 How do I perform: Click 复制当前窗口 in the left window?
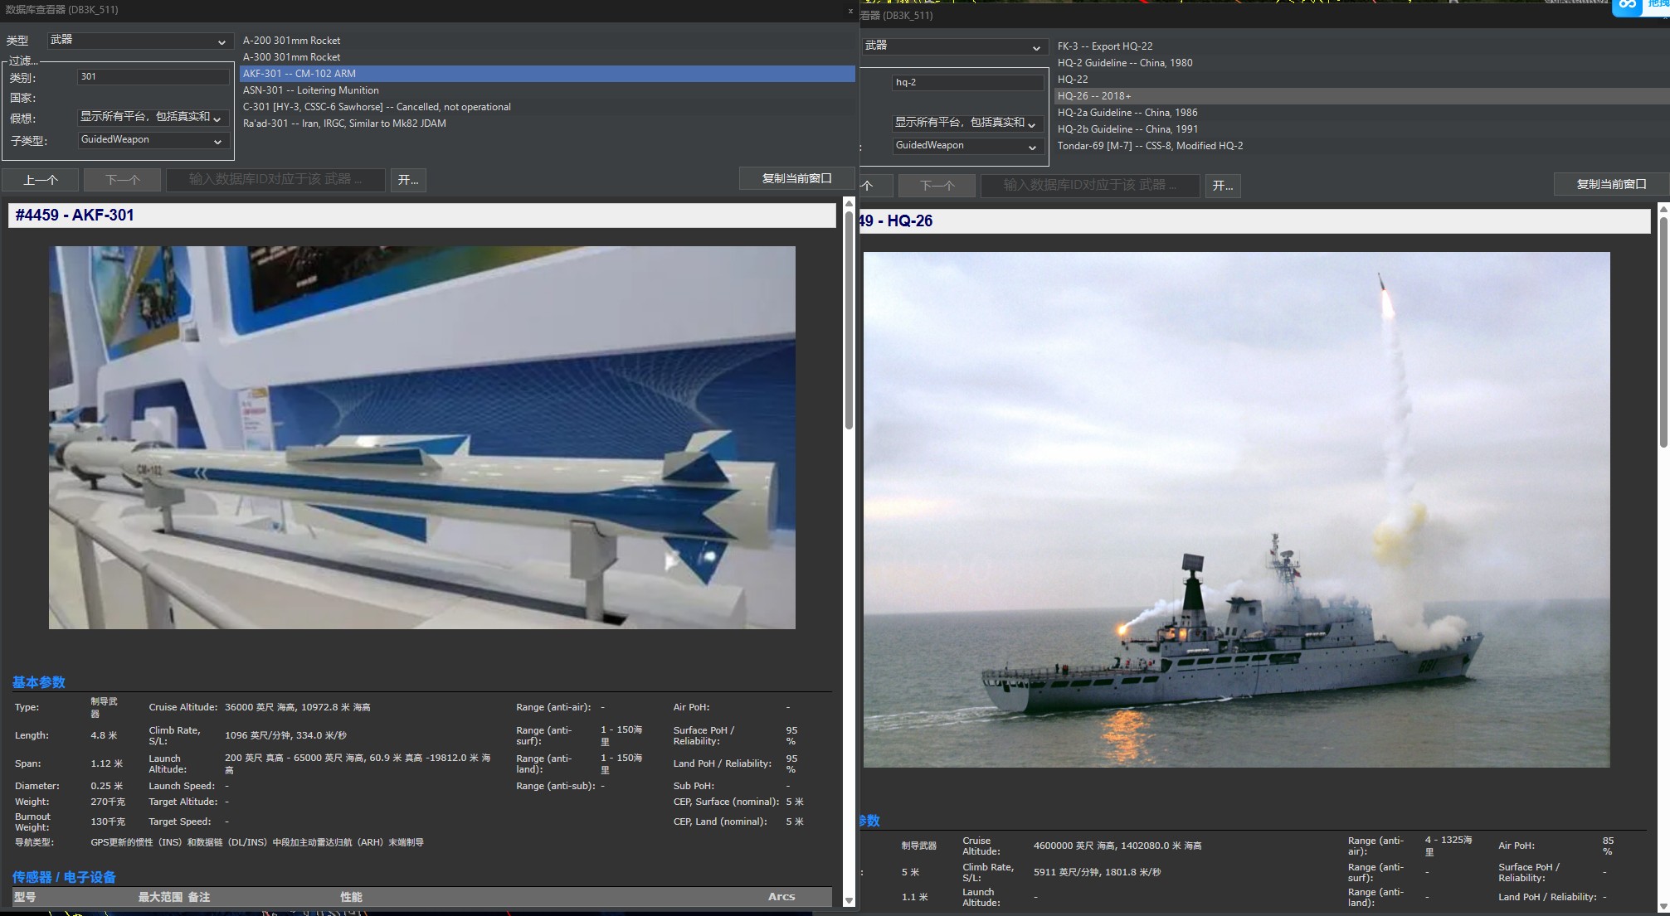point(796,178)
